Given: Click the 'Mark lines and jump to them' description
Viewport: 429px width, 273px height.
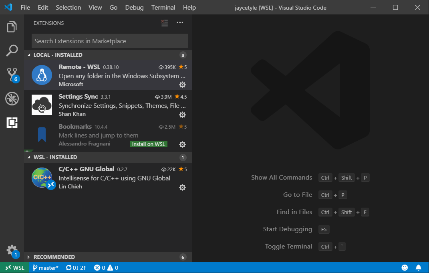Looking at the screenshot, I should (99, 135).
